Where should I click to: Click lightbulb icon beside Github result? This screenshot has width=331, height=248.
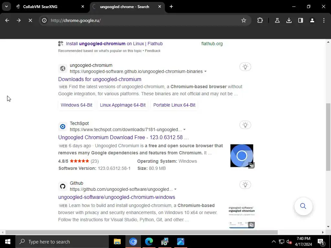click(245, 185)
